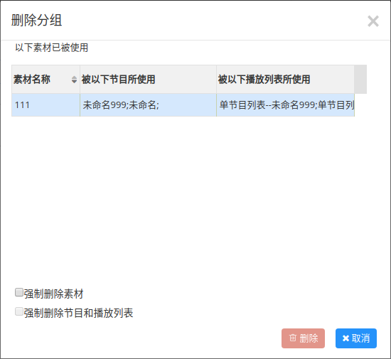This screenshot has width=391, height=359.
Task: Click the 强制删除素材 label text
Action: coord(53,294)
